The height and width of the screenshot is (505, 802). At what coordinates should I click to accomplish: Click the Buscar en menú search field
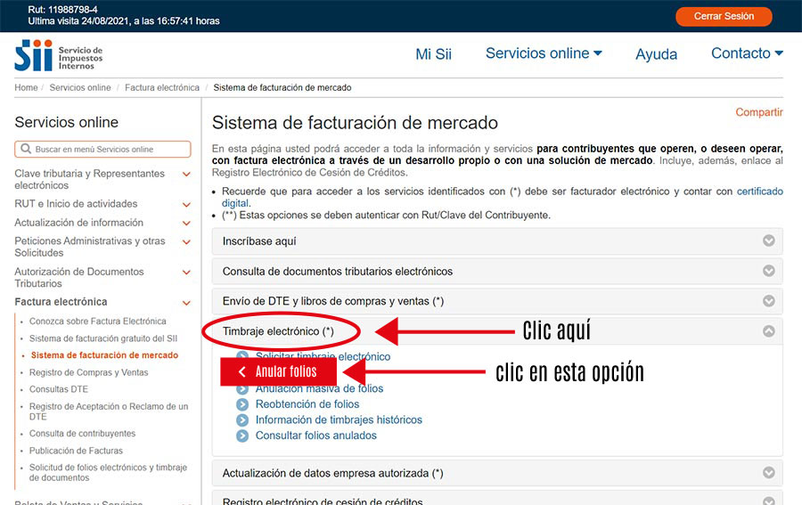pyautogui.click(x=102, y=150)
